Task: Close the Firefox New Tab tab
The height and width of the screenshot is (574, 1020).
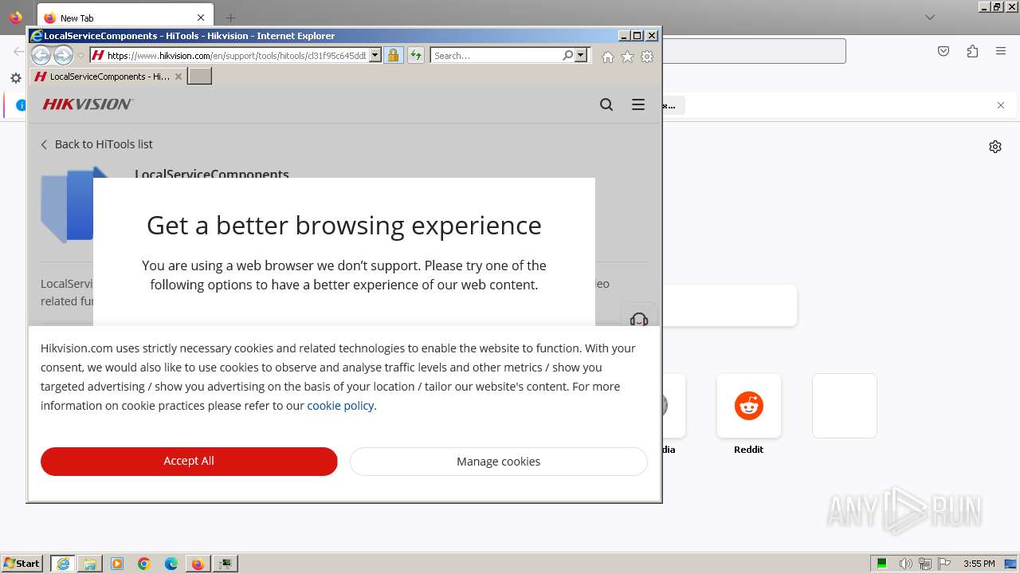Action: point(201,18)
